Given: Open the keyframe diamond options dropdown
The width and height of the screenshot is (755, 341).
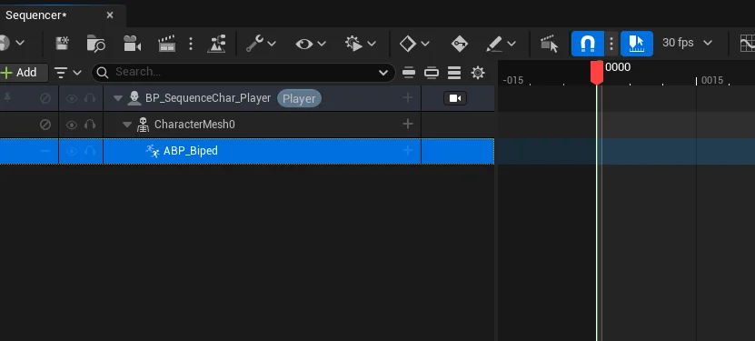Looking at the screenshot, I should [x=414, y=44].
